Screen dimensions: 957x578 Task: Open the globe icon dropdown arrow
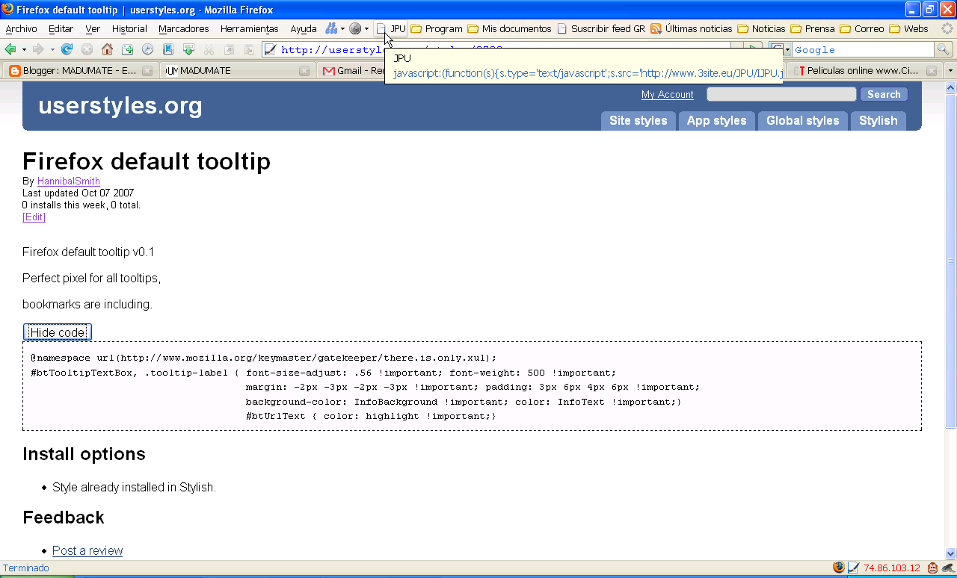[x=366, y=28]
